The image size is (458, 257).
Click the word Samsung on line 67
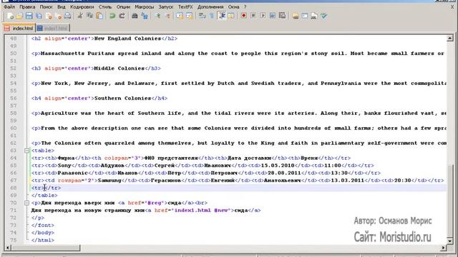(109, 181)
